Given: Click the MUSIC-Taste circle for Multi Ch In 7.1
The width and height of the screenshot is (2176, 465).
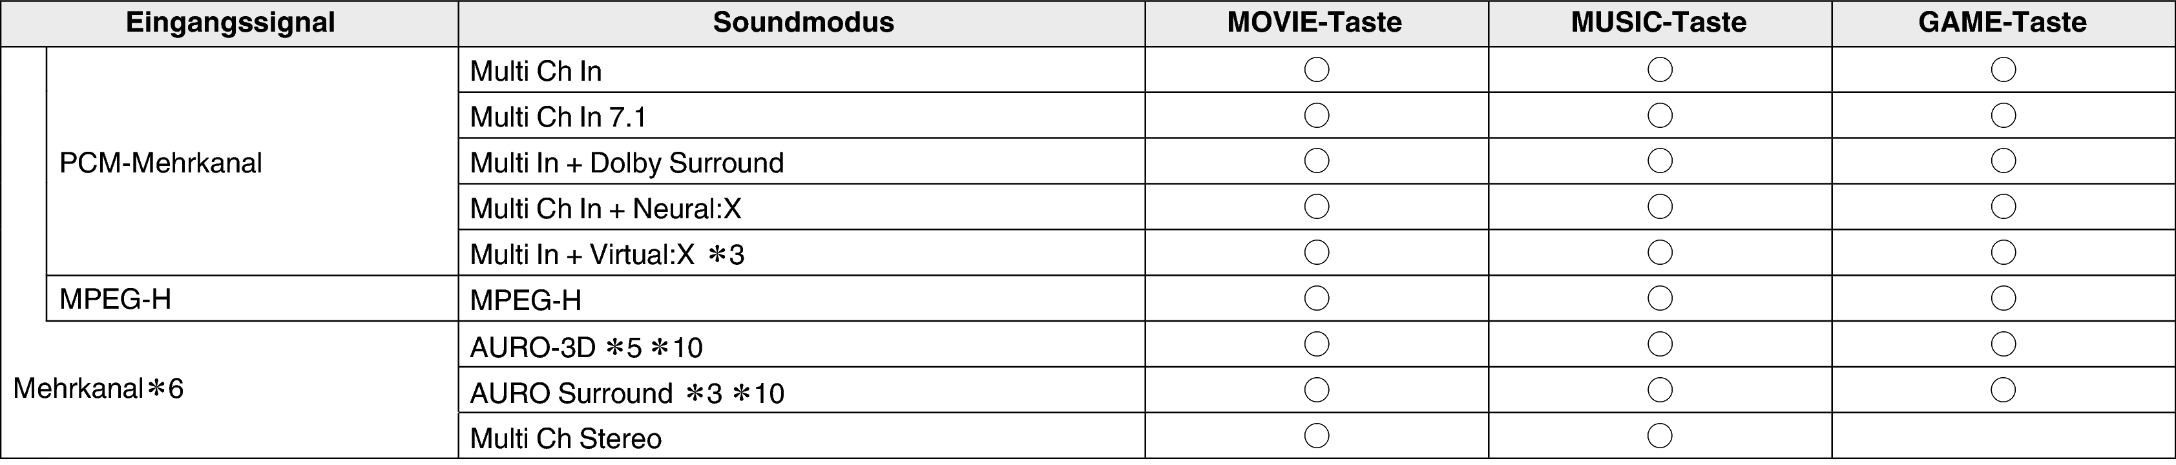Looking at the screenshot, I should (1659, 116).
